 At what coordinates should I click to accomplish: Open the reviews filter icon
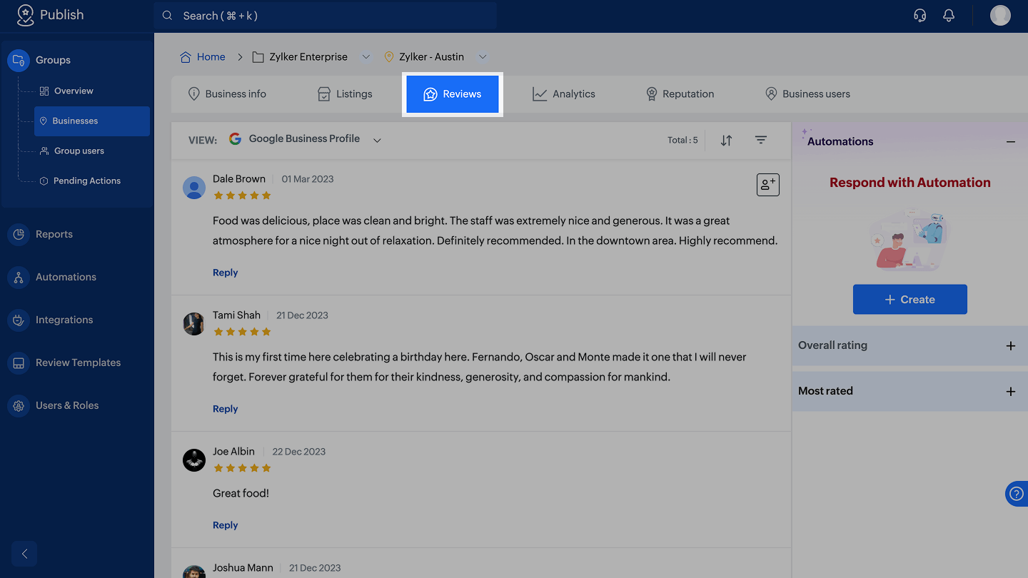761,141
